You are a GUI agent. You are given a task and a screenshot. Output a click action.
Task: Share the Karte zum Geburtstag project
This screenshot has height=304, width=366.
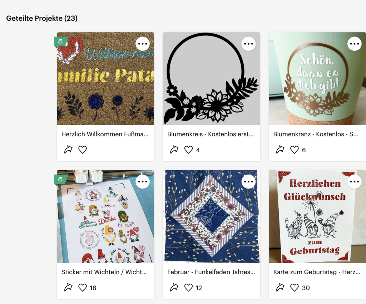[x=280, y=288]
